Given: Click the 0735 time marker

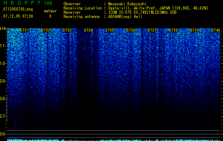Looking at the screenshot, I should pos(110,30).
